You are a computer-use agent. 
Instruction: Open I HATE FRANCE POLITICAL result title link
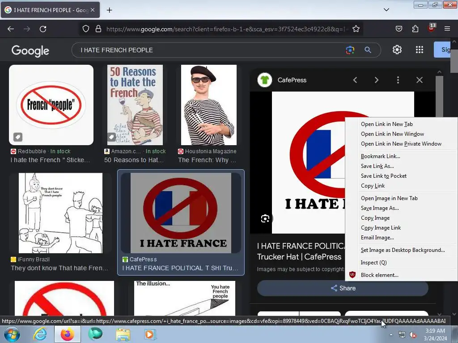point(180,268)
